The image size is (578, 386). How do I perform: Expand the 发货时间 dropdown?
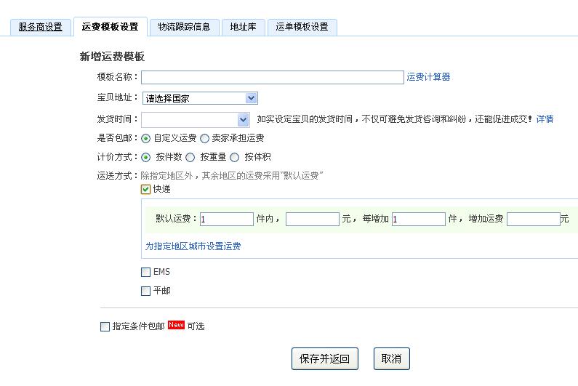point(195,119)
